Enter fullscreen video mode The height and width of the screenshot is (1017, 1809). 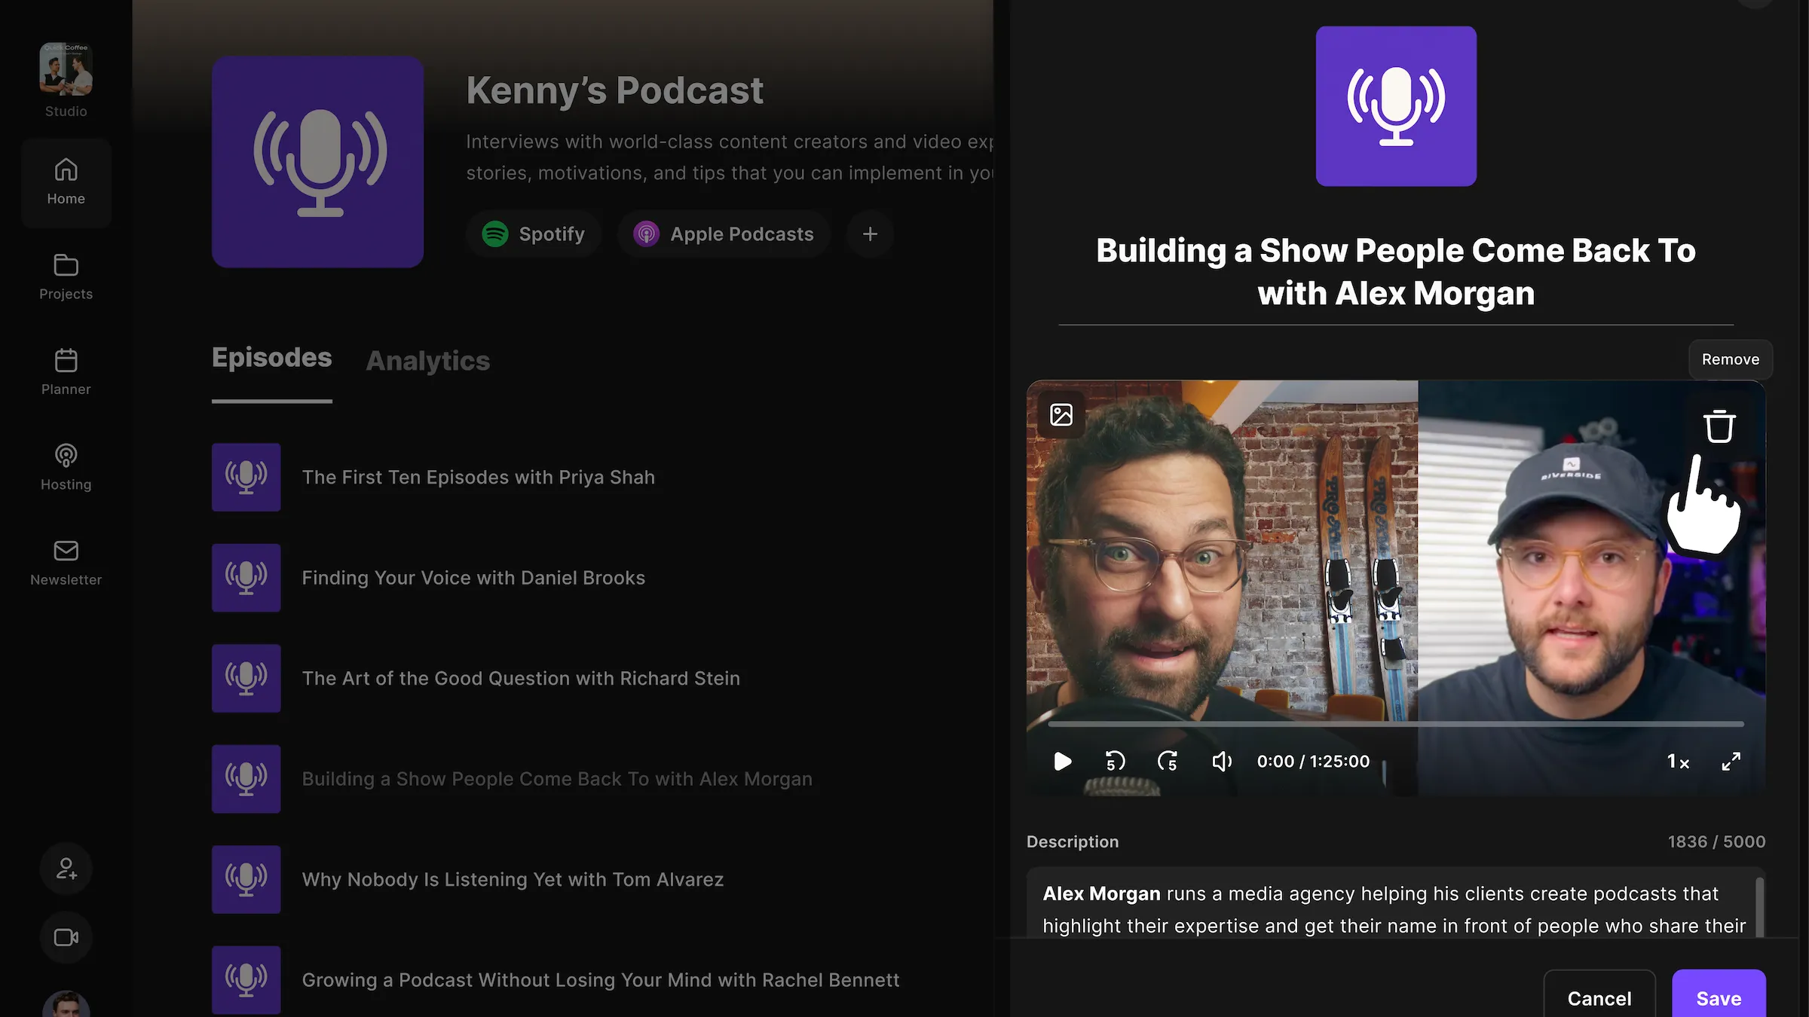point(1731,762)
